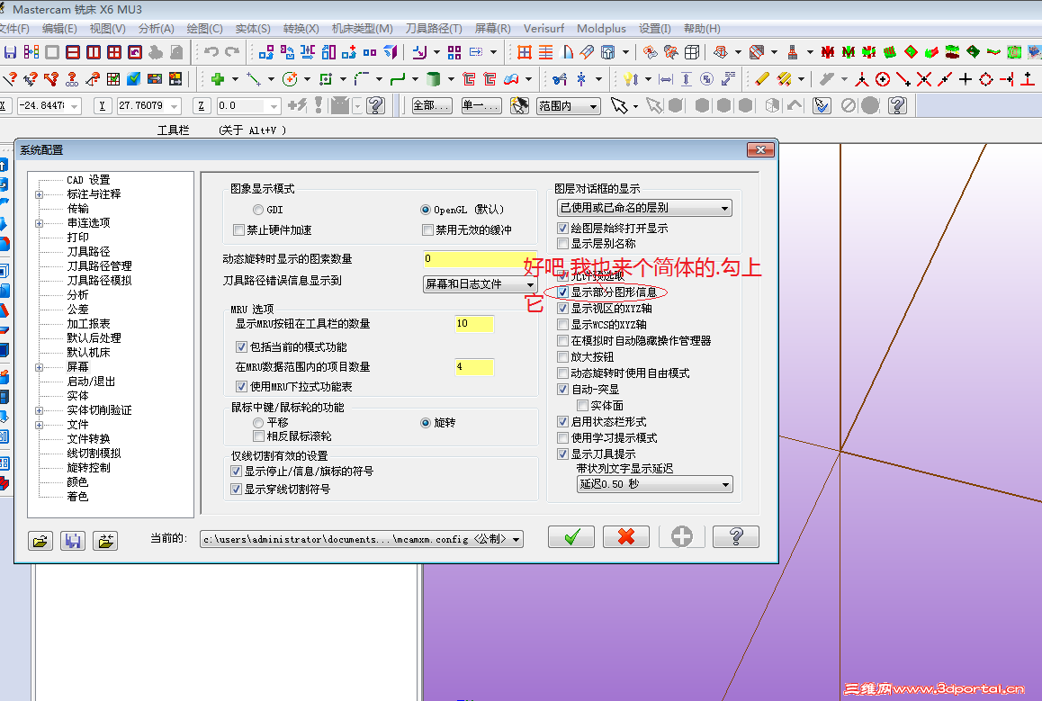Select the four-viewport layout icon
This screenshot has height=701, width=1042.
114,52
